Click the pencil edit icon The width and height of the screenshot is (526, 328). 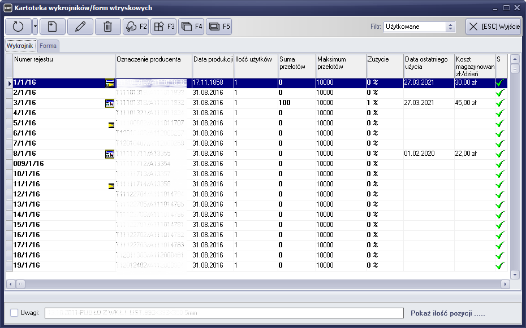[x=80, y=26]
